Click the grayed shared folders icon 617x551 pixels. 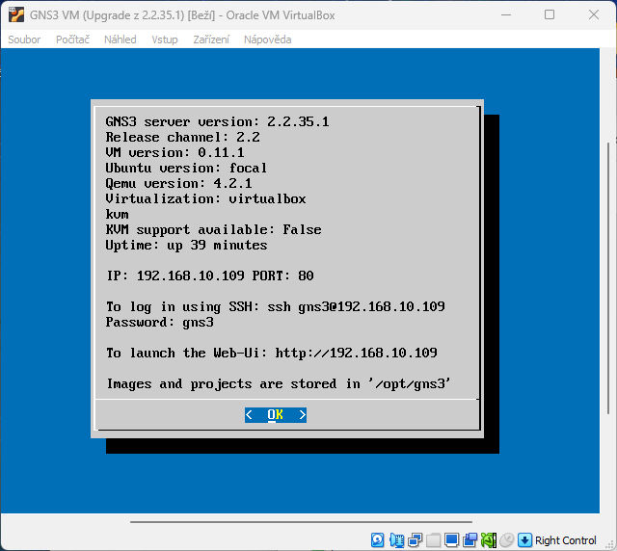click(x=433, y=540)
